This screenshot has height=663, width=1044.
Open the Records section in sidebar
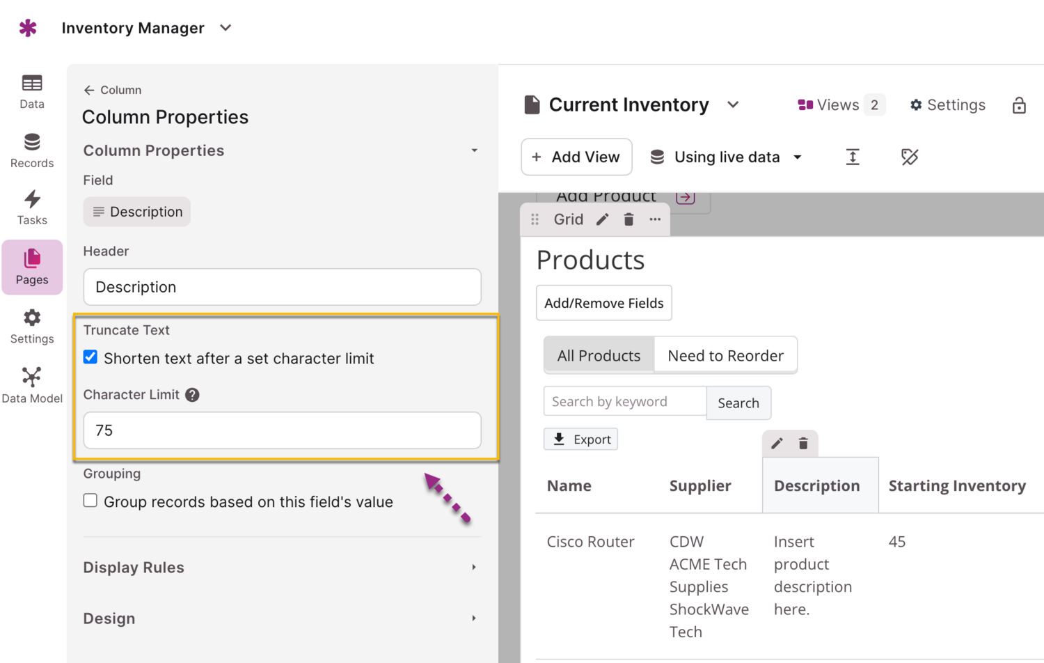pyautogui.click(x=32, y=150)
